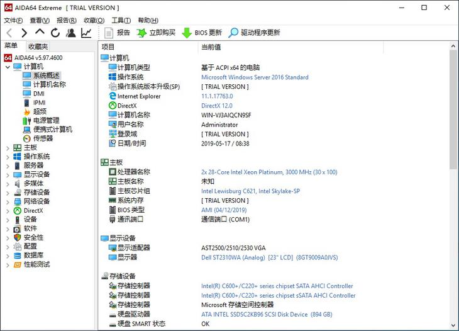Viewport: 459px width, 331px height.
Task: Open the 报告(R) menu
Action: coord(67,20)
